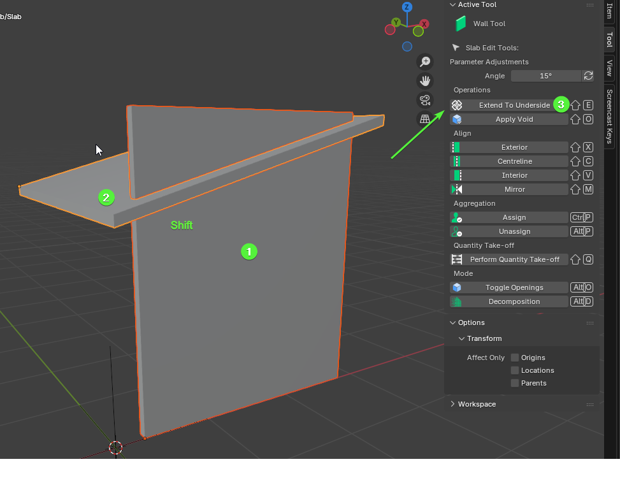The image size is (620, 478).
Task: Click the Toggle Openings cube icon
Action: [x=457, y=287]
